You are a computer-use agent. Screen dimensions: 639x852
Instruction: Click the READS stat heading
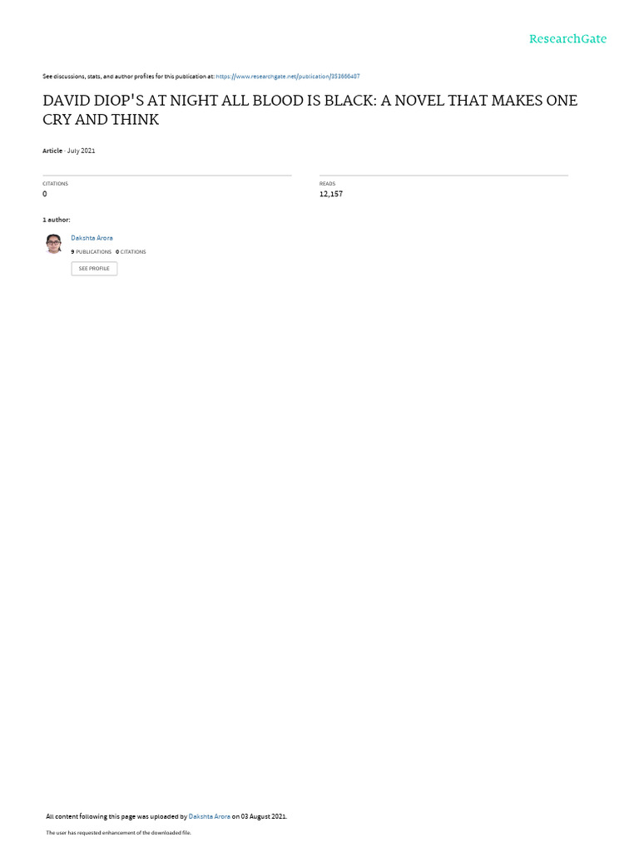(327, 184)
